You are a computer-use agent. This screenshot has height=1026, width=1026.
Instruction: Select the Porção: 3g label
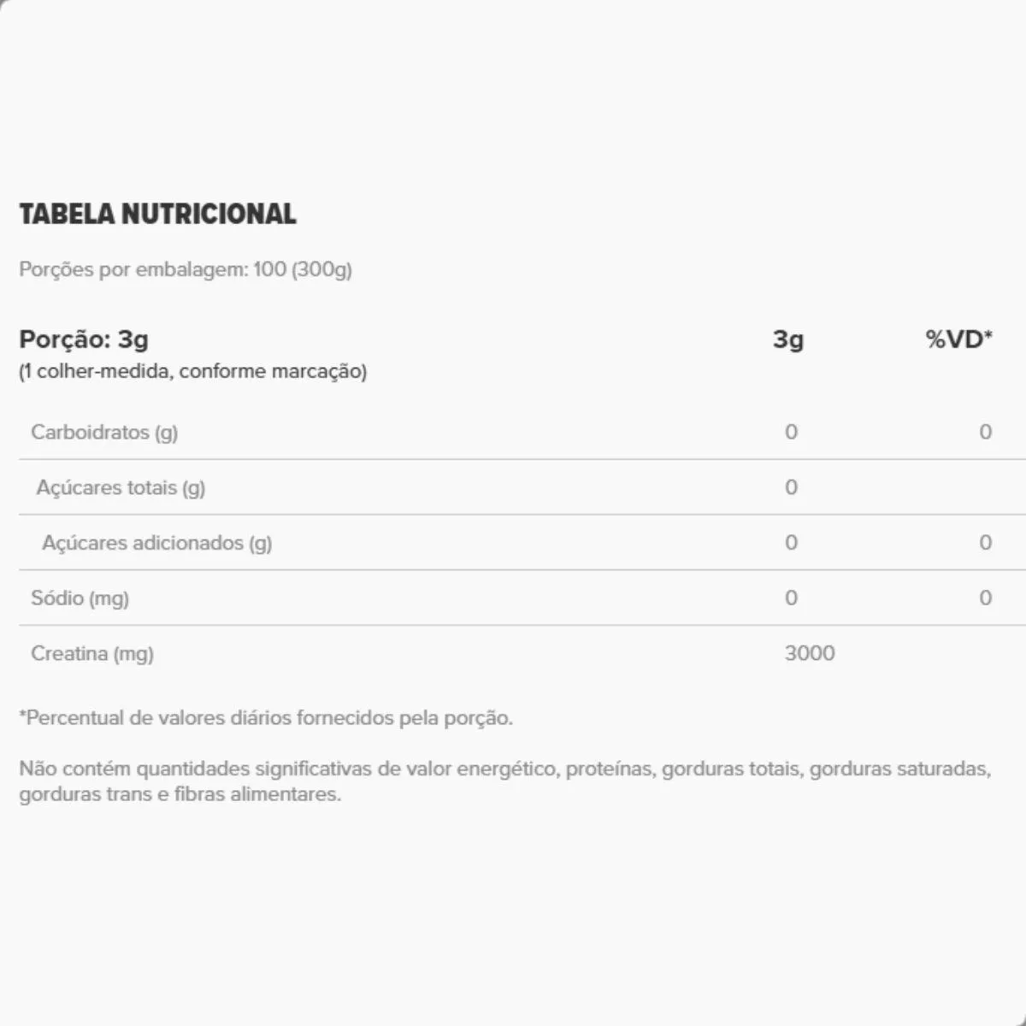(84, 339)
